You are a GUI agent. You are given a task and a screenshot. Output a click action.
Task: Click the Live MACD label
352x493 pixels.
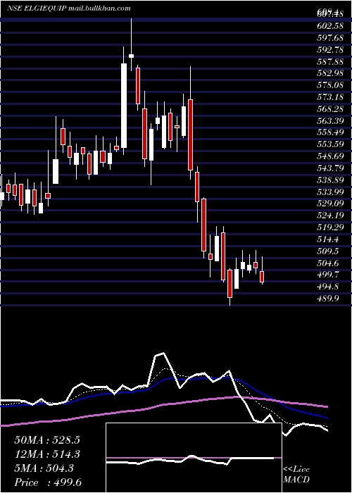click(296, 475)
